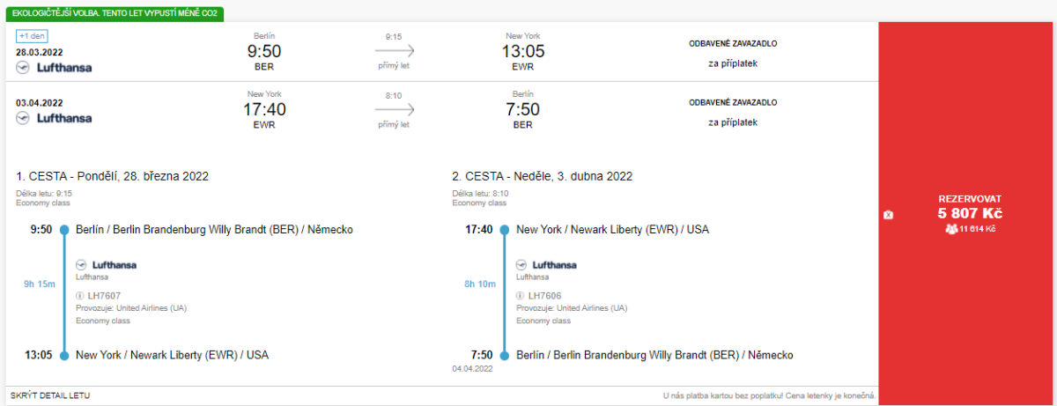Viewport: 1057px width, 406px height.
Task: Click the baggage icon in the red panel
Action: click(x=888, y=215)
